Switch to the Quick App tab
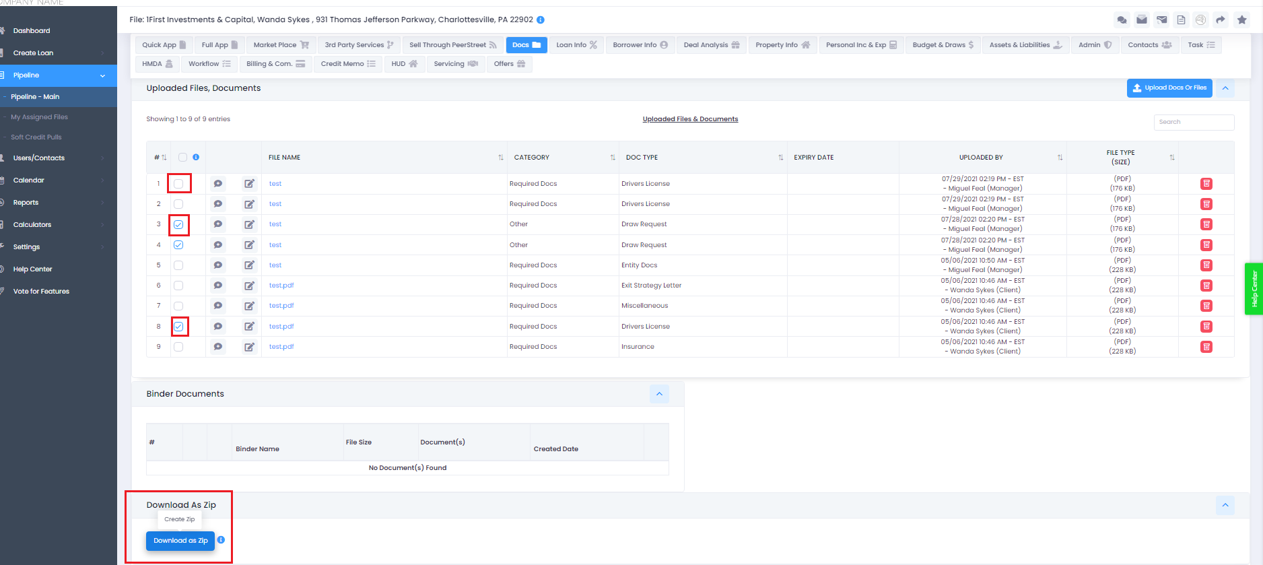This screenshot has height=565, width=1263. 164,45
